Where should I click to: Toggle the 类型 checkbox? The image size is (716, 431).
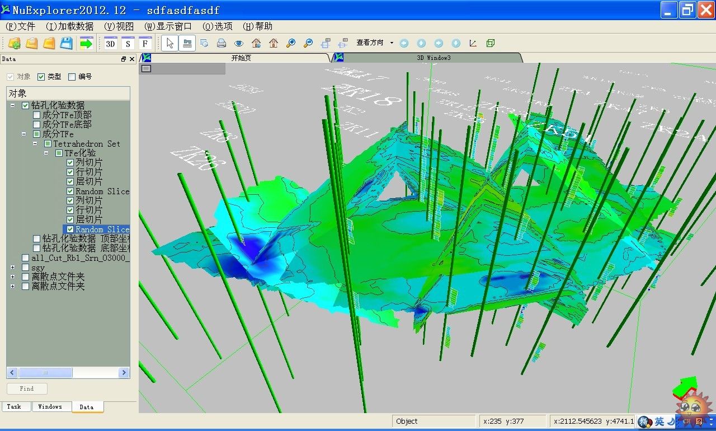point(41,77)
